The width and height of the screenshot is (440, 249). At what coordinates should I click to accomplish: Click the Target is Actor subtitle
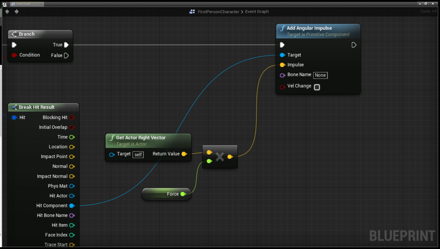(x=131, y=144)
